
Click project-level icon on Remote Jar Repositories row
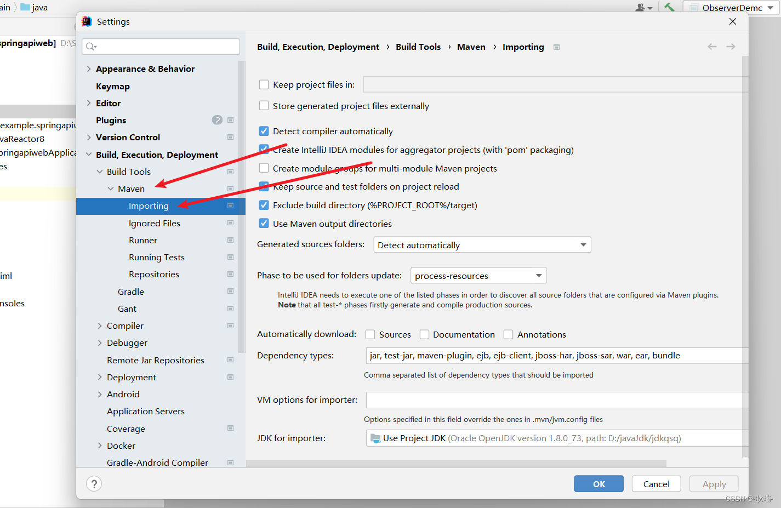[x=230, y=360]
